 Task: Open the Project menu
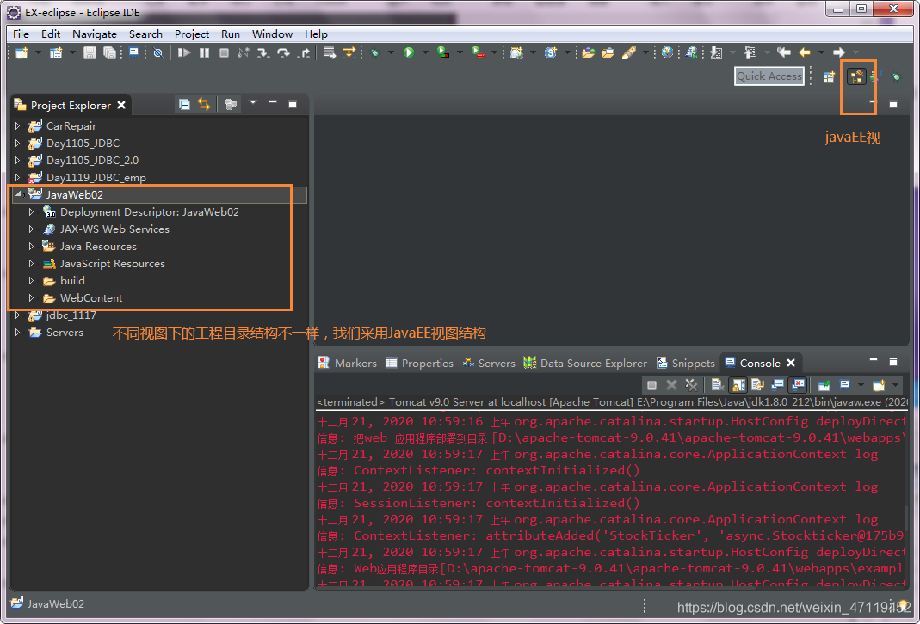pos(191,34)
